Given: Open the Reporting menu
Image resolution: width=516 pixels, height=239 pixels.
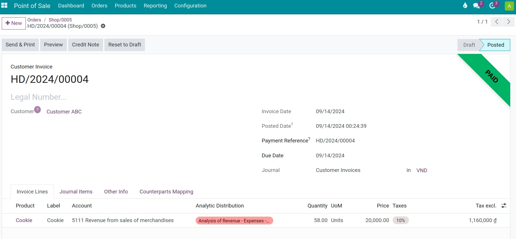Looking at the screenshot, I should pos(155,6).
